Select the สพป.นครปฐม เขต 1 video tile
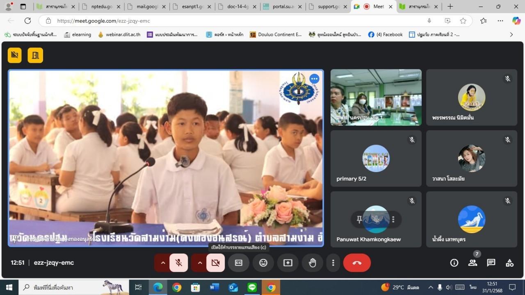525x295 pixels. pos(376,97)
